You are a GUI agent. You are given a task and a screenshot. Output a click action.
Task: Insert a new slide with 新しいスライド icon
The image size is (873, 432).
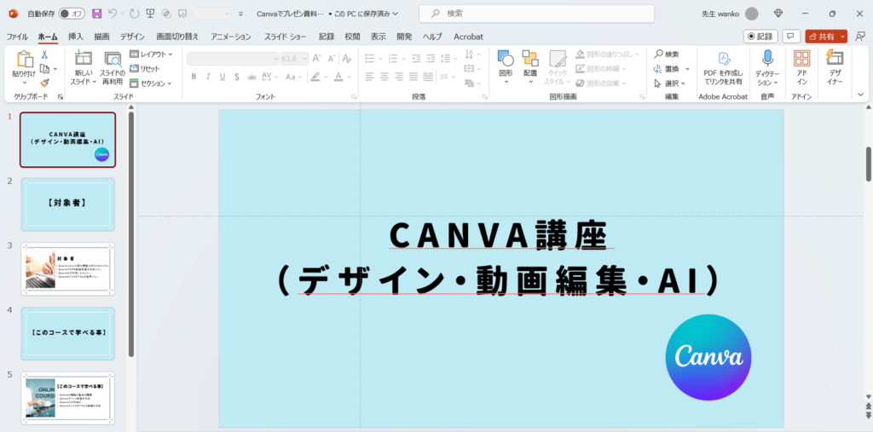click(83, 61)
